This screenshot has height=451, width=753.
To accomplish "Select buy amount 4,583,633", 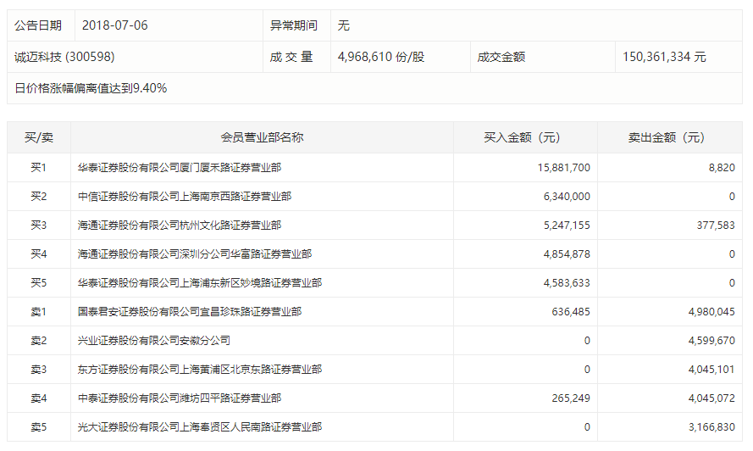I will (567, 282).
